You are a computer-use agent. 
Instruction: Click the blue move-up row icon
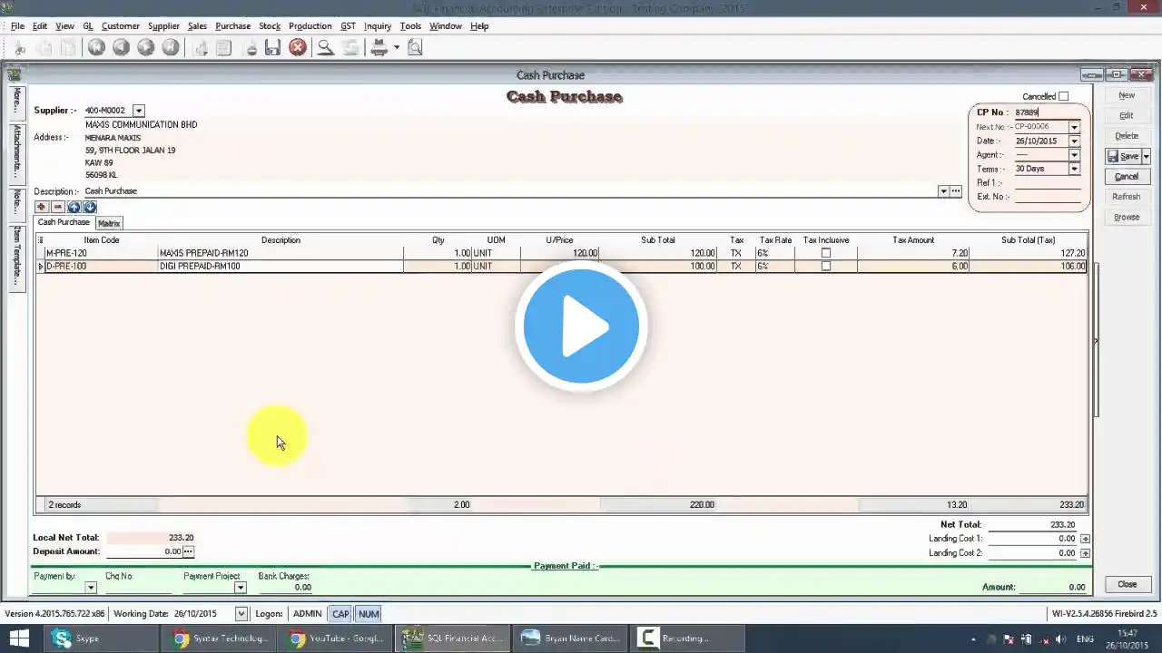(x=74, y=207)
